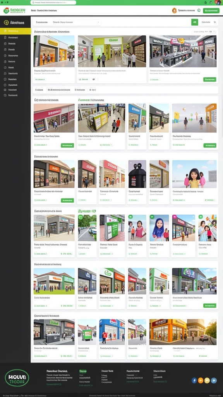Activate the green square grid-view button in the filter bar

(194, 22)
